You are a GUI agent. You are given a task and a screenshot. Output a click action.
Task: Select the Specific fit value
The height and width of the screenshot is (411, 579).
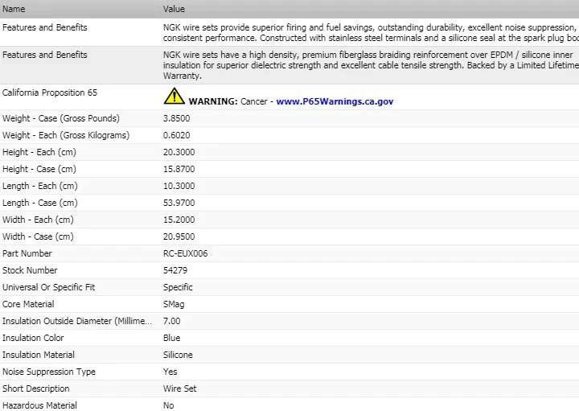coord(178,288)
